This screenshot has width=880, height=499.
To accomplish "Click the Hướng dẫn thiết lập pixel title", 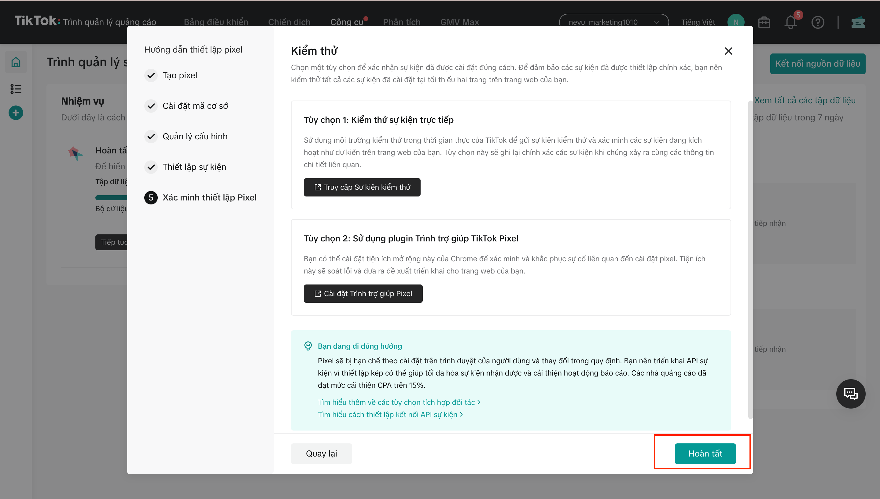I will [x=193, y=50].
